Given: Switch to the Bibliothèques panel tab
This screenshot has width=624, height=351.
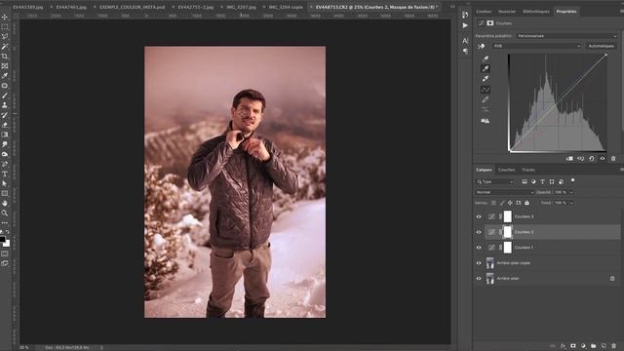Looking at the screenshot, I should pos(536,12).
